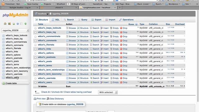This screenshot has width=199, height=112.
Task: Check the w6ce1c_posts checkbox
Action: tap(35, 62)
